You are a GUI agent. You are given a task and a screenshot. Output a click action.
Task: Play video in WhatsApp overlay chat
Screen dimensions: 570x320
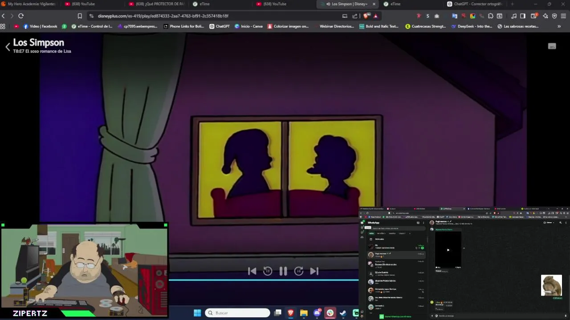click(x=448, y=250)
